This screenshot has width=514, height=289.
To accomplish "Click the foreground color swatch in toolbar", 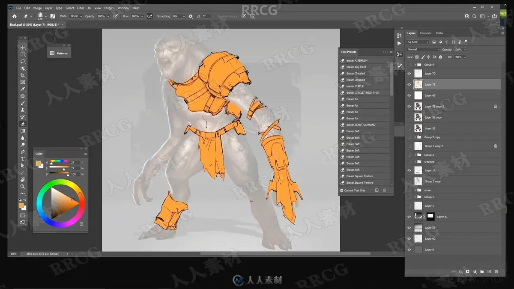I will point(21,206).
